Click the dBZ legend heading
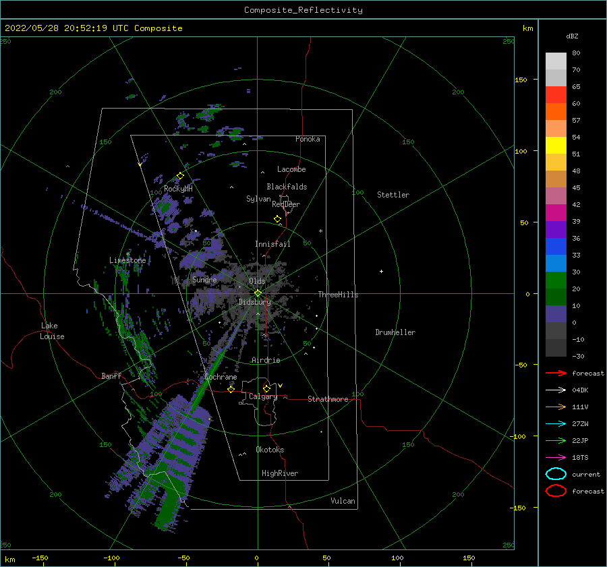This screenshot has width=607, height=567. pos(572,36)
